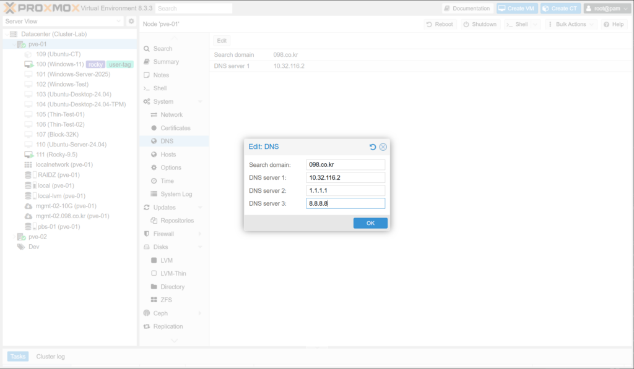Expand the pve-02 node in tree
Image resolution: width=634 pixels, height=369 pixels.
[x=14, y=237]
